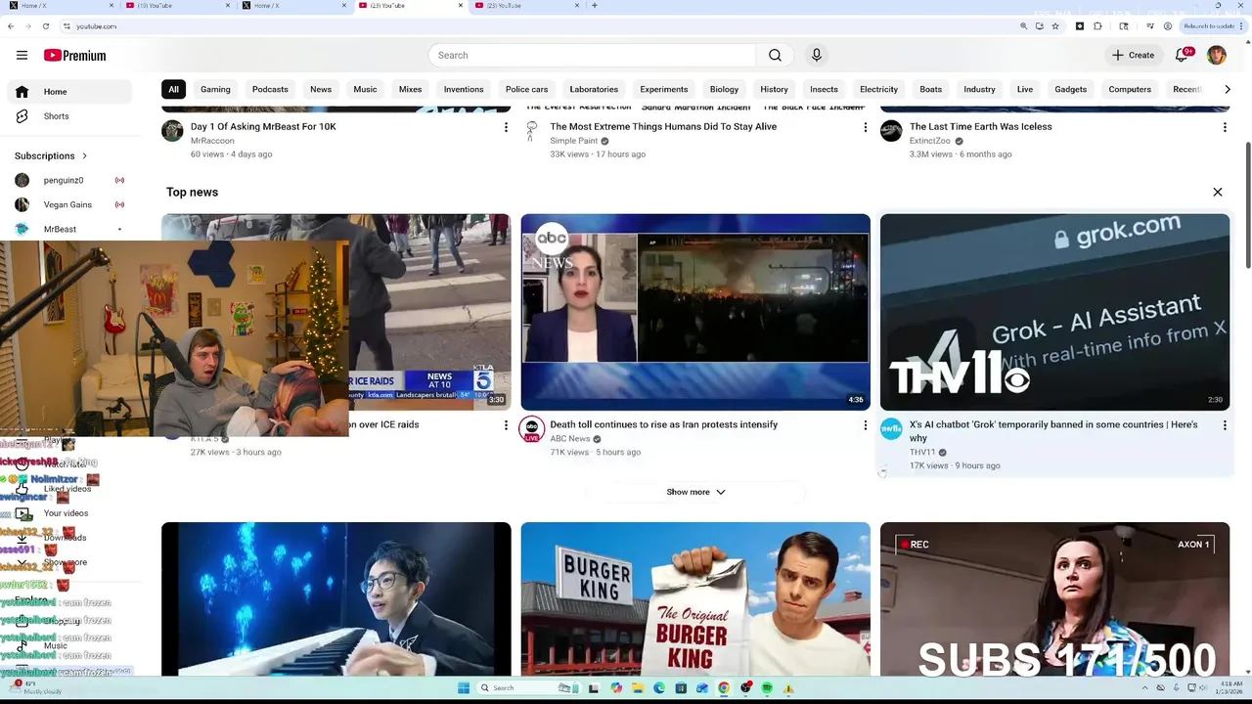The width and height of the screenshot is (1252, 704).
Task: Select the Gaming filter chip
Action: coord(215,89)
